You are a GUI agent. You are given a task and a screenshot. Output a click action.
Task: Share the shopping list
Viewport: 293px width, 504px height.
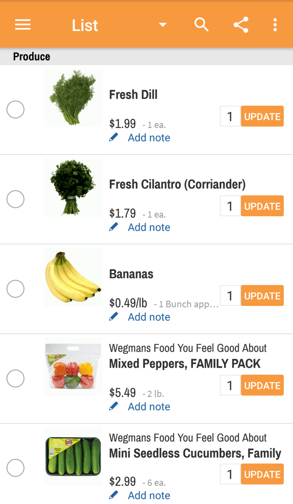tap(241, 25)
